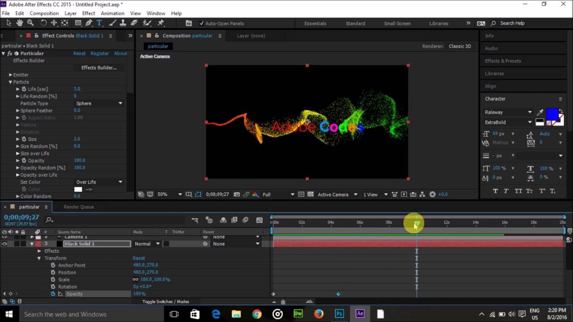Toggle Position stopwatch in Transform
The height and width of the screenshot is (322, 573).
click(x=53, y=272)
